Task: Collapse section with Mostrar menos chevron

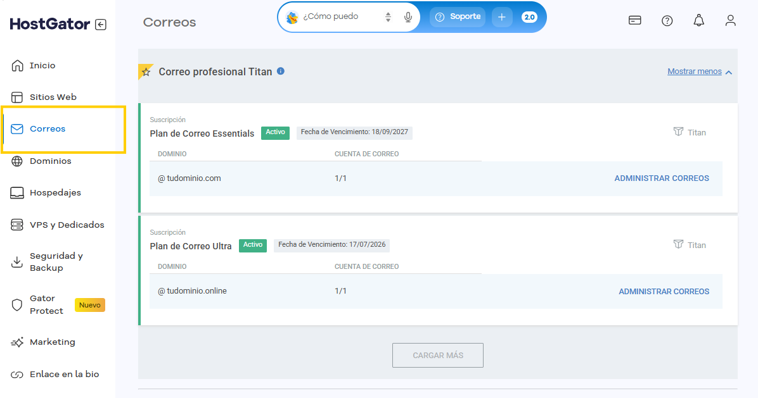Action: click(x=728, y=72)
